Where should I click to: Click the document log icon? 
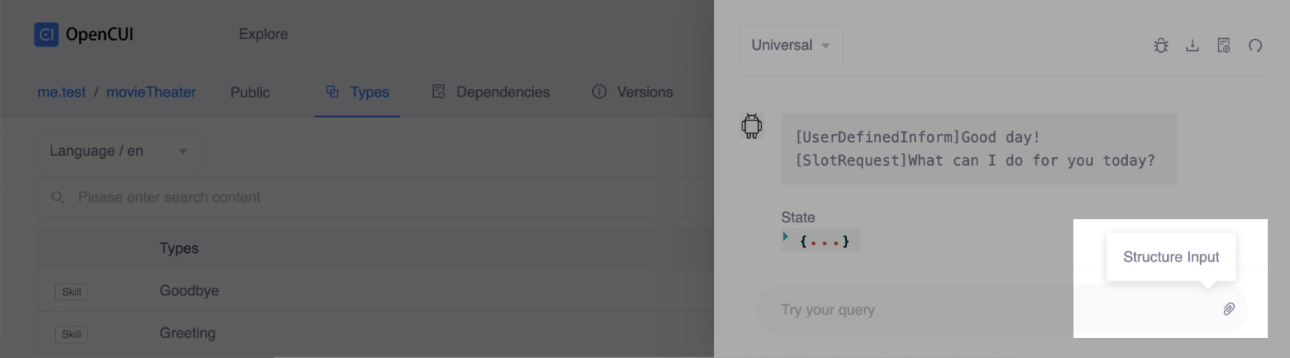[x=1224, y=45]
